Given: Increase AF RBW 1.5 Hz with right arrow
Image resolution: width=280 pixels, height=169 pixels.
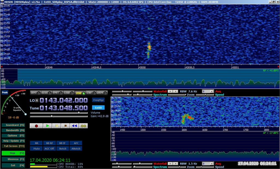Looking at the screenshot, I should 176,164.
